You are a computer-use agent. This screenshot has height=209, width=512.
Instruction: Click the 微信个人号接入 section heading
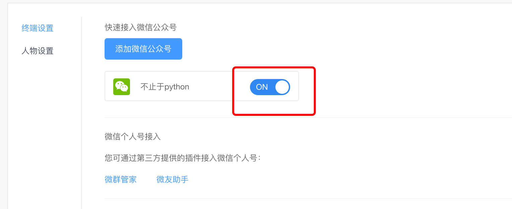pos(133,136)
